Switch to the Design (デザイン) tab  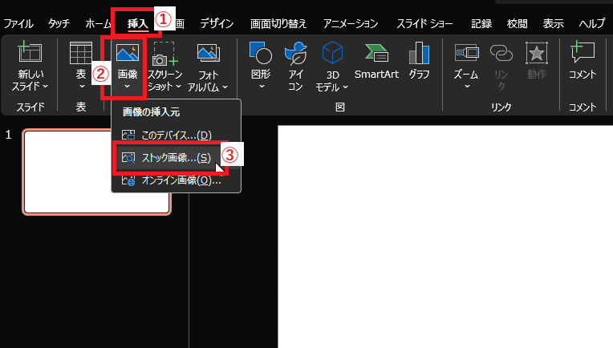[217, 24]
